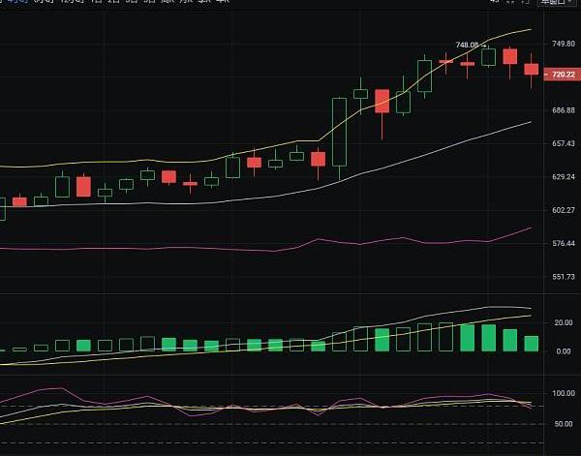581x456 pixels.
Task: Select the rightmost red candlestick
Action: (x=532, y=69)
